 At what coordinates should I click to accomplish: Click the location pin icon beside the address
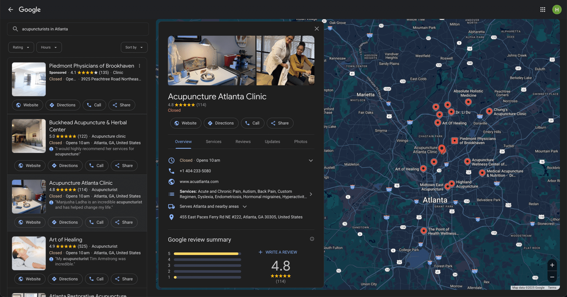pyautogui.click(x=172, y=217)
